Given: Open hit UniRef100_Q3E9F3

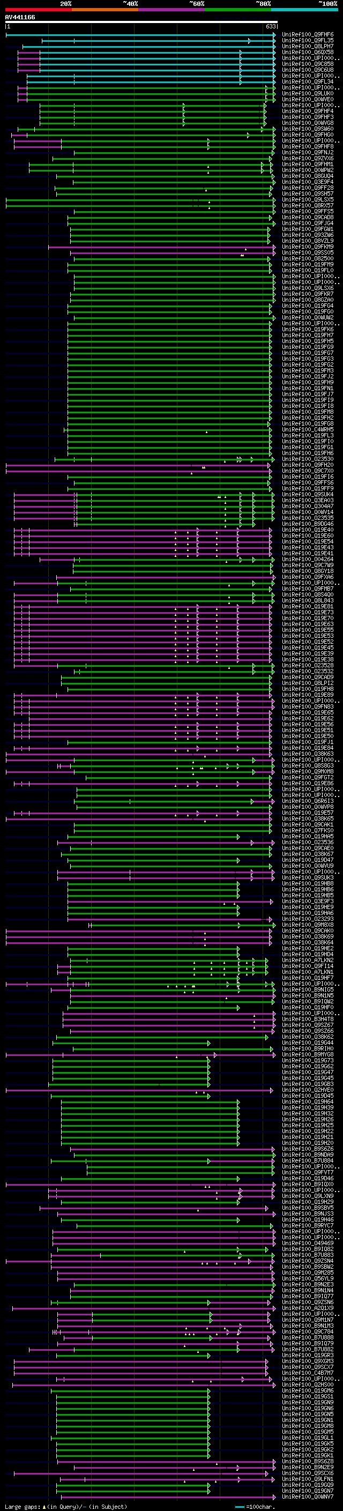Looking at the screenshot, I should tap(308, 901).
